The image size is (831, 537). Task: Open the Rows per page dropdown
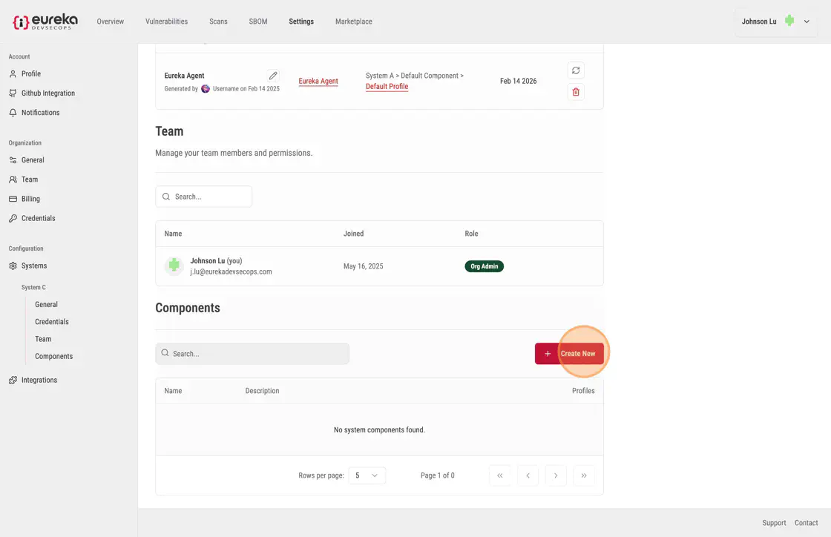[x=367, y=475]
